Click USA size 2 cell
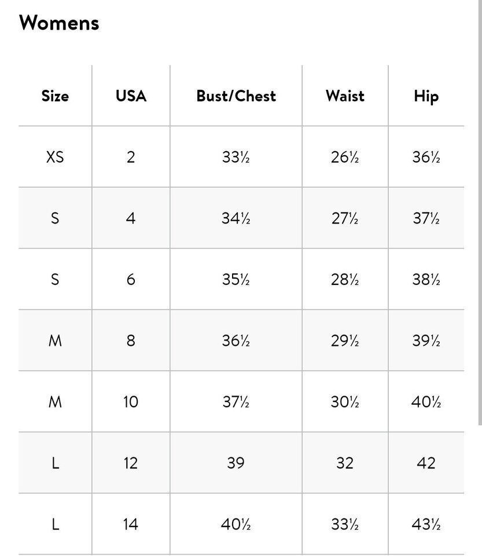The width and height of the screenshot is (482, 556). 131,157
